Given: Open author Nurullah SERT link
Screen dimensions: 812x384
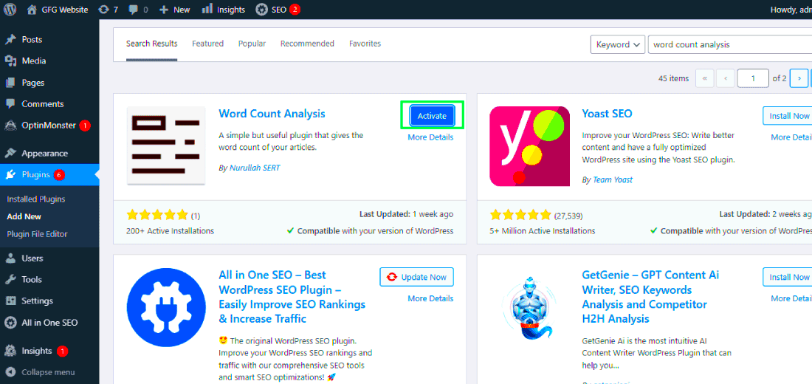Looking at the screenshot, I should 254,168.
